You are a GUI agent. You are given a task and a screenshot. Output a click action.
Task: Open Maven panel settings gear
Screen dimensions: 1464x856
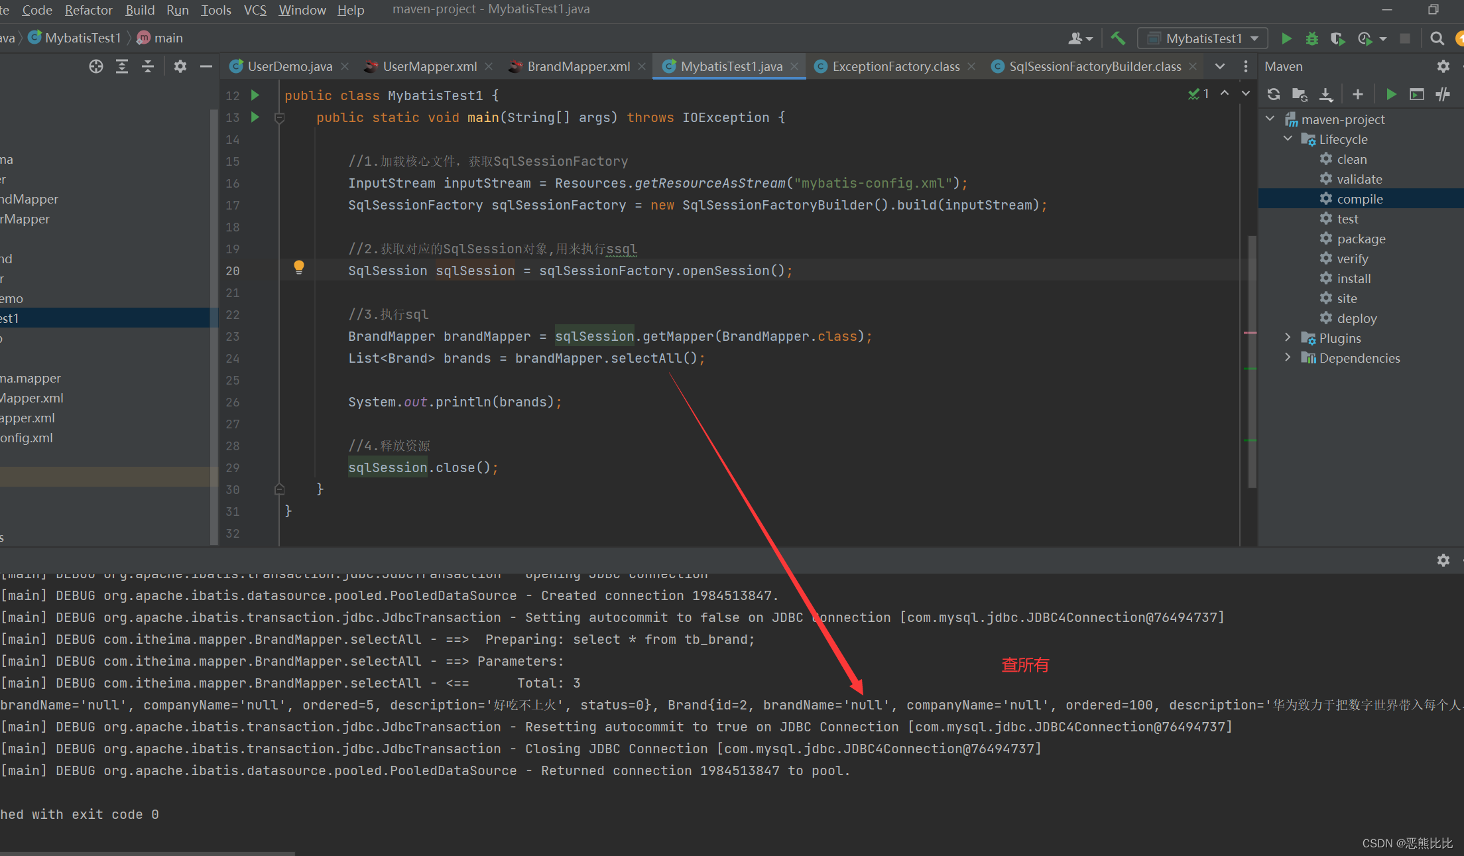[1443, 66]
